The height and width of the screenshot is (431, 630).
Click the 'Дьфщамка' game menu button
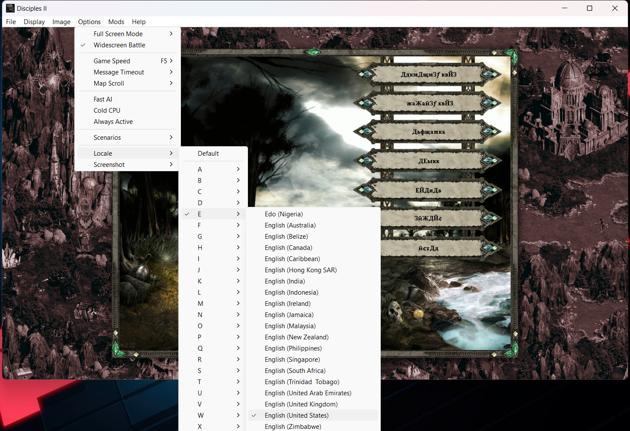click(428, 132)
